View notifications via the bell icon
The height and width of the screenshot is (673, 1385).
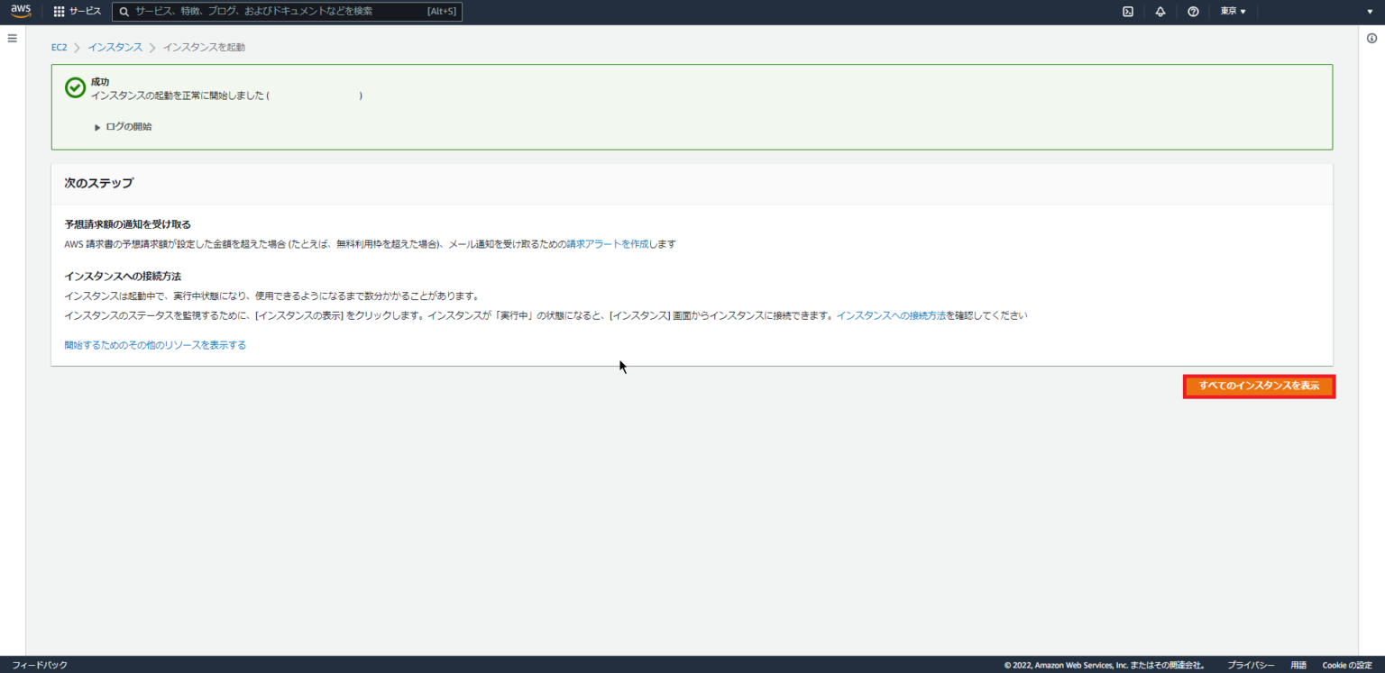(1160, 12)
